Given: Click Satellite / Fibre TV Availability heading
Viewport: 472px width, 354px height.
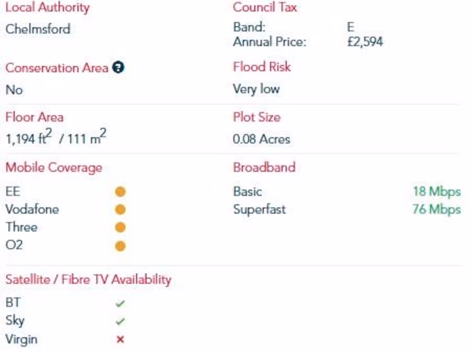Looking at the screenshot, I should click(88, 279).
